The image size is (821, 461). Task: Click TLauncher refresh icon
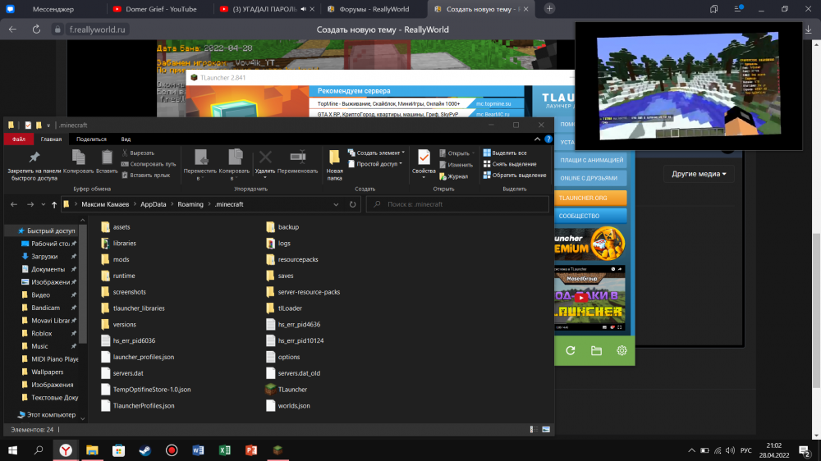pos(571,350)
